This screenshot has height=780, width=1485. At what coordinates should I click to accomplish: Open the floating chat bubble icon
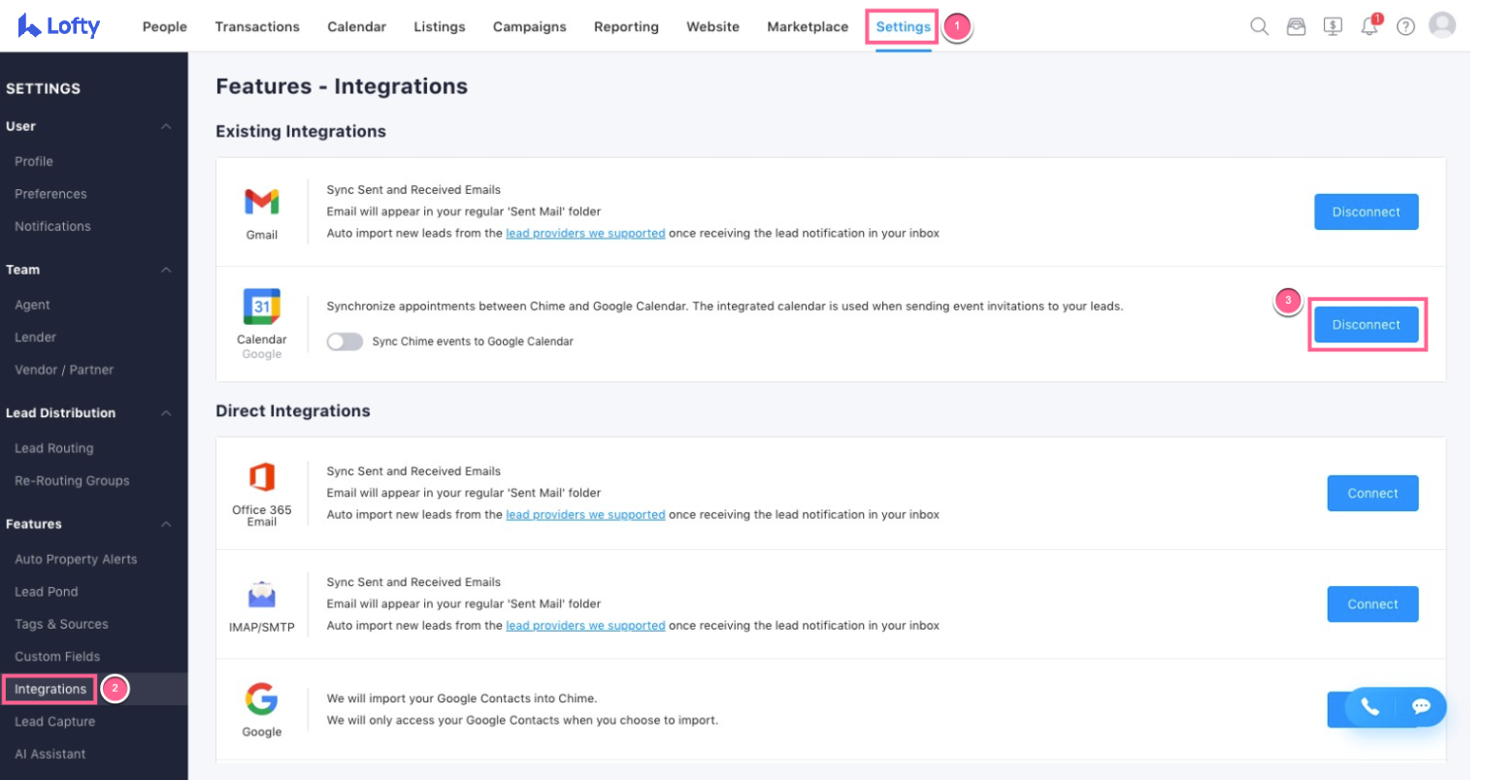pos(1421,706)
